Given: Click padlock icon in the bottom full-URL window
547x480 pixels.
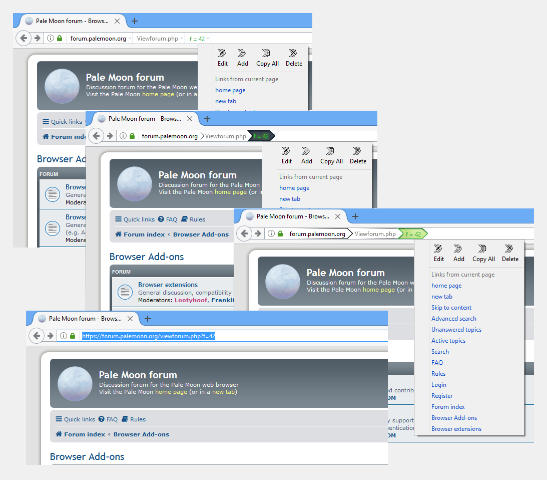Looking at the screenshot, I should tap(73, 336).
